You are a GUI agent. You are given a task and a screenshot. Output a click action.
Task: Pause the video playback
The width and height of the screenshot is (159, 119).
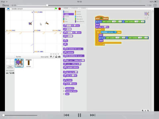point(79,115)
